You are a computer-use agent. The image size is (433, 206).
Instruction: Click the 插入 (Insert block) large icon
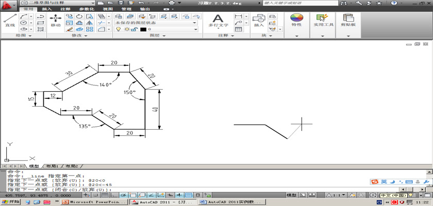click(x=259, y=21)
